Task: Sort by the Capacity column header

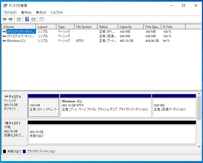Action: pyautogui.click(x=131, y=27)
